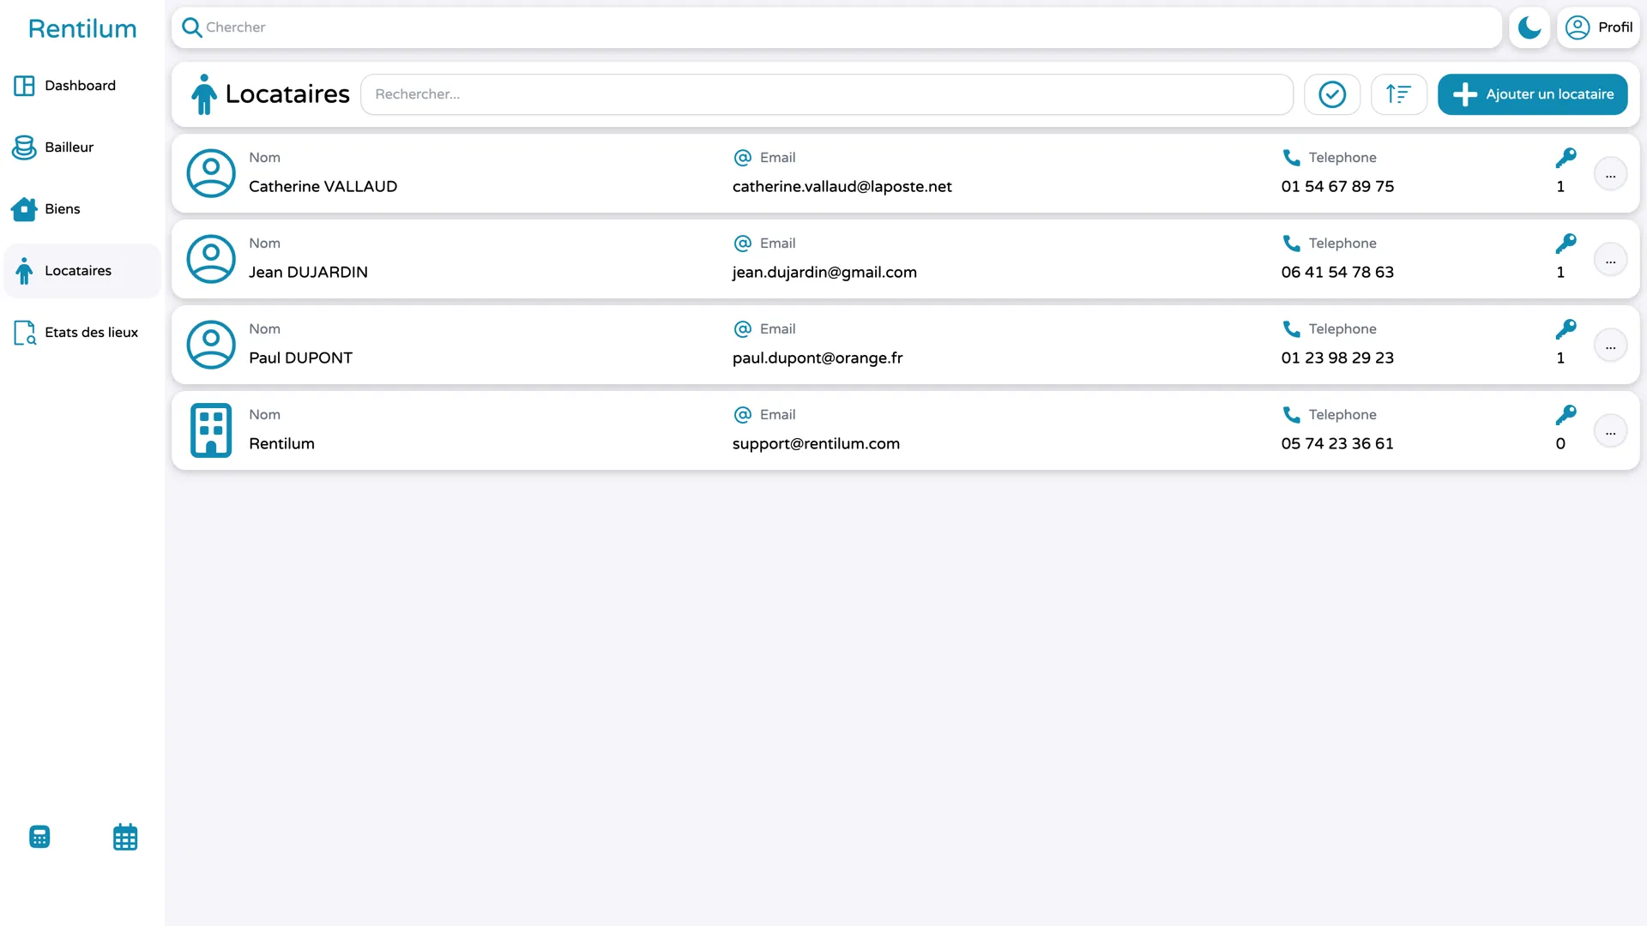Click the phone icon in Paul DUPONT row
The height and width of the screenshot is (926, 1647).
1291,329
